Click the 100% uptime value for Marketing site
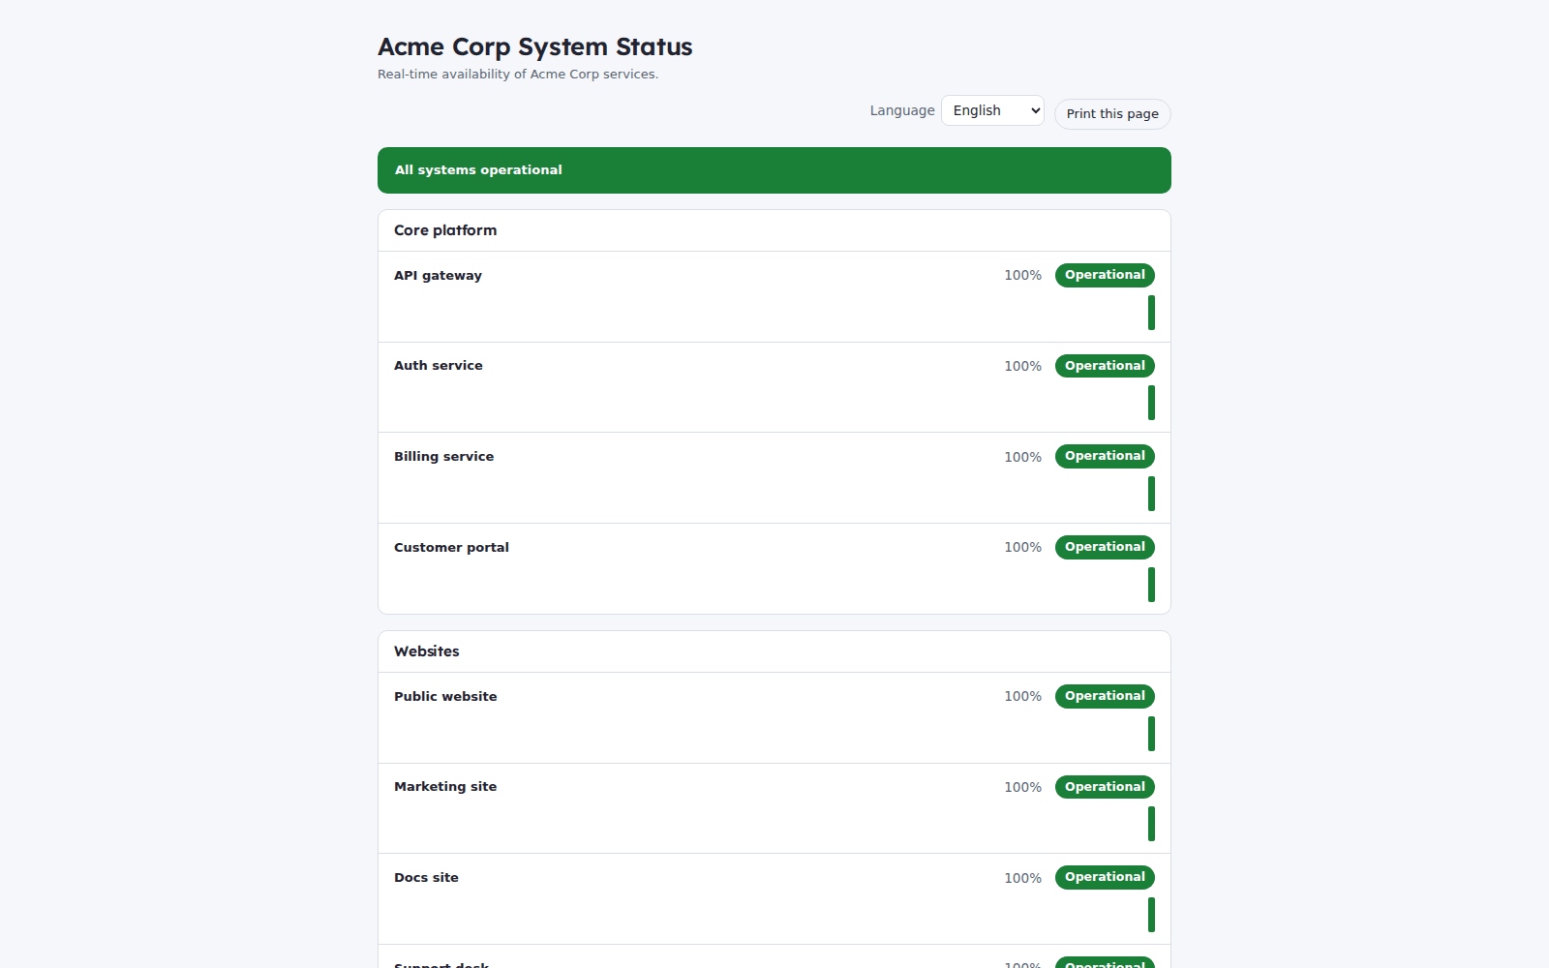 tap(1022, 787)
